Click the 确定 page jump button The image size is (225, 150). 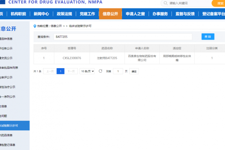point(134,71)
